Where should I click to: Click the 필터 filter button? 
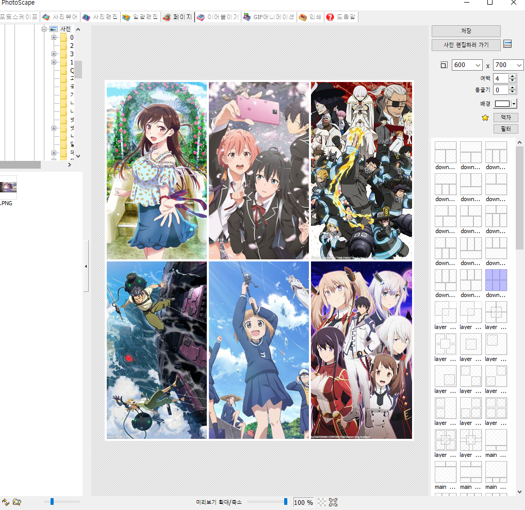[x=505, y=128]
